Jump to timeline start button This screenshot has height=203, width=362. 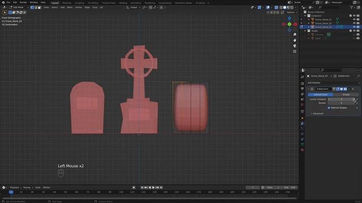click(142, 187)
